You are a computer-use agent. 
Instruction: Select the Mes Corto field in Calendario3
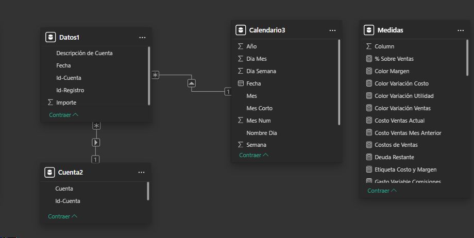click(x=259, y=108)
